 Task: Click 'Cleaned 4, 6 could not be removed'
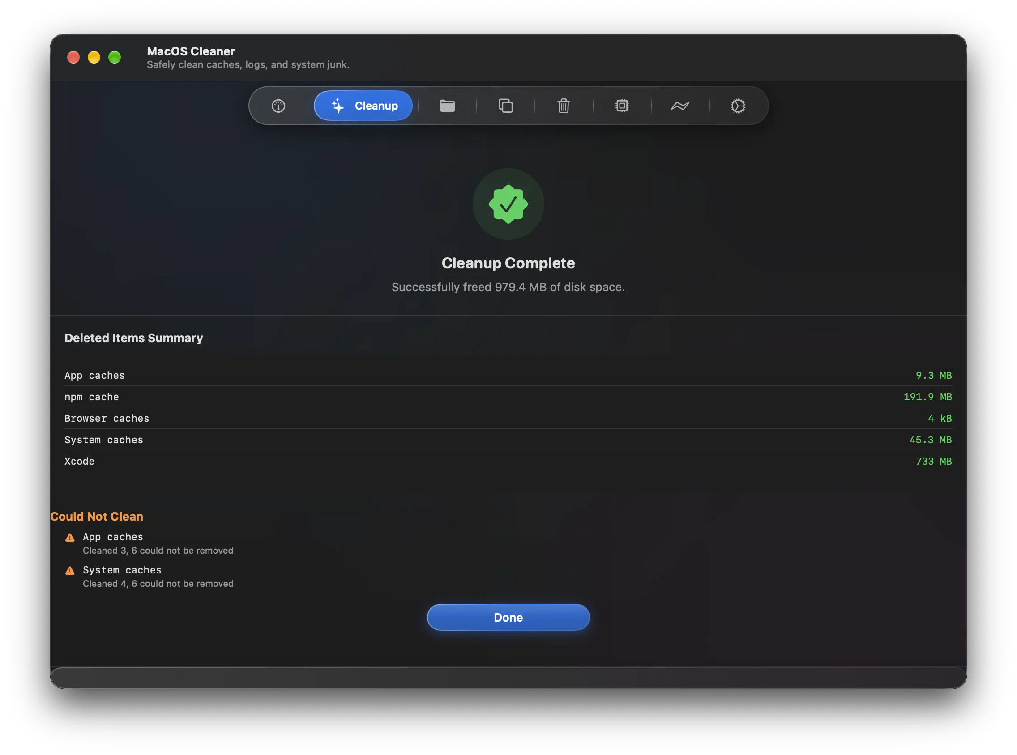click(158, 584)
